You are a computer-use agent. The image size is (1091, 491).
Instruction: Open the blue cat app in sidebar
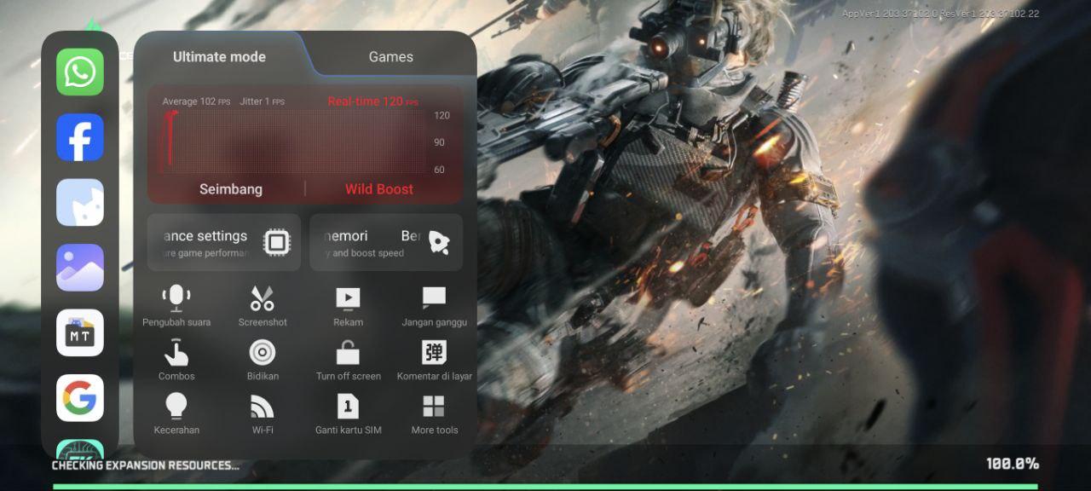(80, 202)
